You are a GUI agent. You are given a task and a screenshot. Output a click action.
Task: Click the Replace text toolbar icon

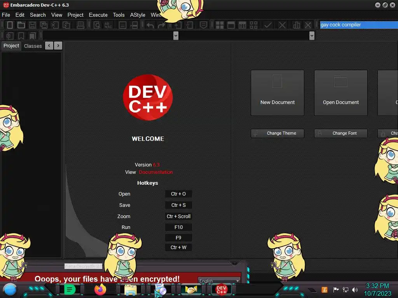coord(108,25)
